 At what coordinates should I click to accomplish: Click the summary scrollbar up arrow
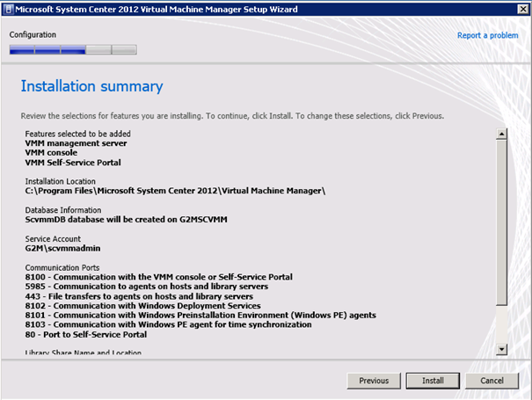pyautogui.click(x=501, y=134)
